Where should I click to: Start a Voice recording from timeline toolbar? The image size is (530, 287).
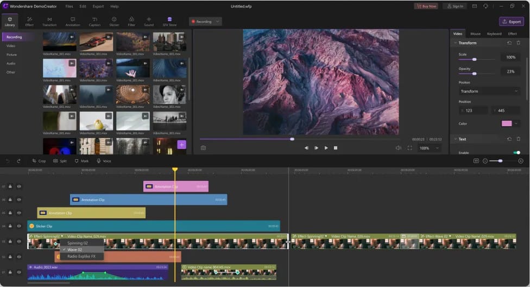104,161
